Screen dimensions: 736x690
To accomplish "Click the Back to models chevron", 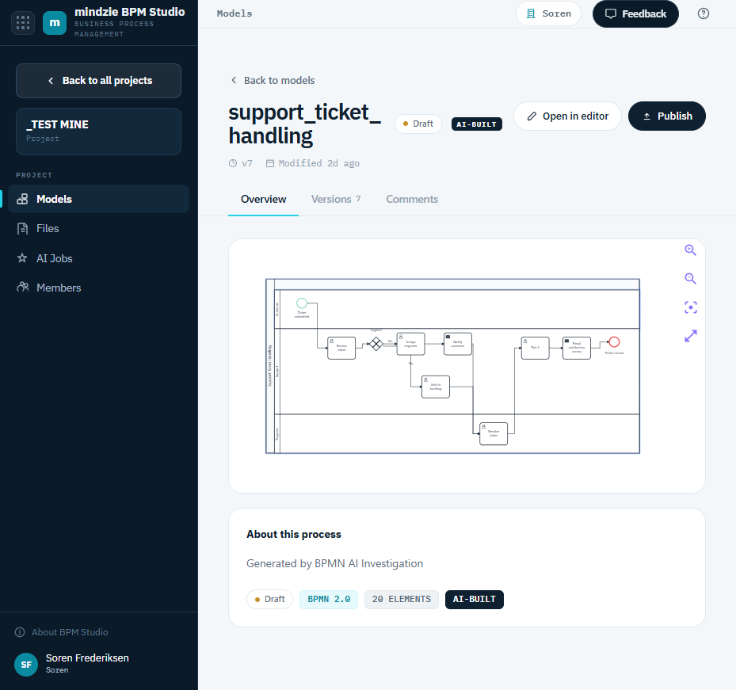I will (x=234, y=80).
